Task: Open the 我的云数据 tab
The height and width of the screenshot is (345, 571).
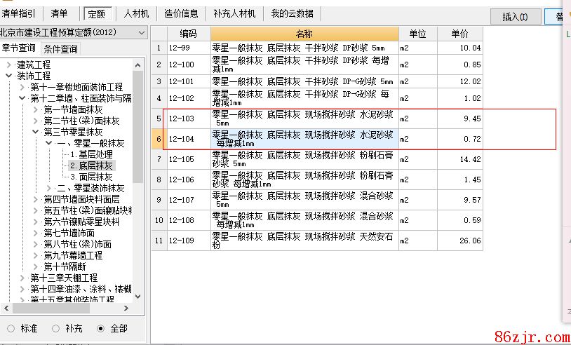Action: (x=292, y=13)
